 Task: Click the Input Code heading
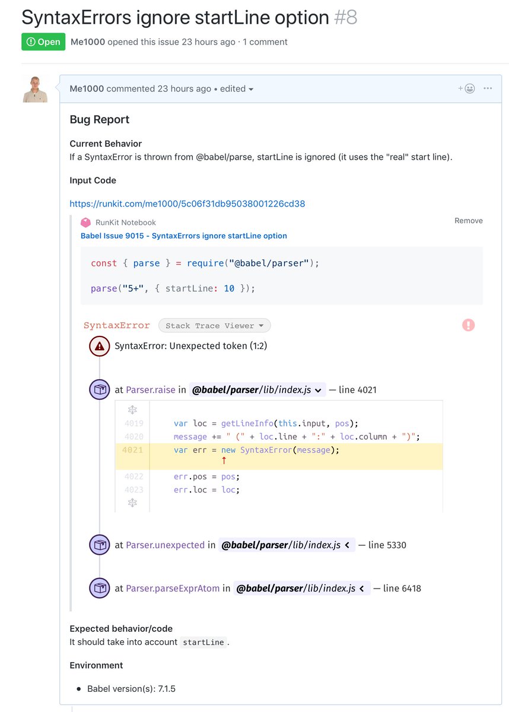(x=93, y=180)
